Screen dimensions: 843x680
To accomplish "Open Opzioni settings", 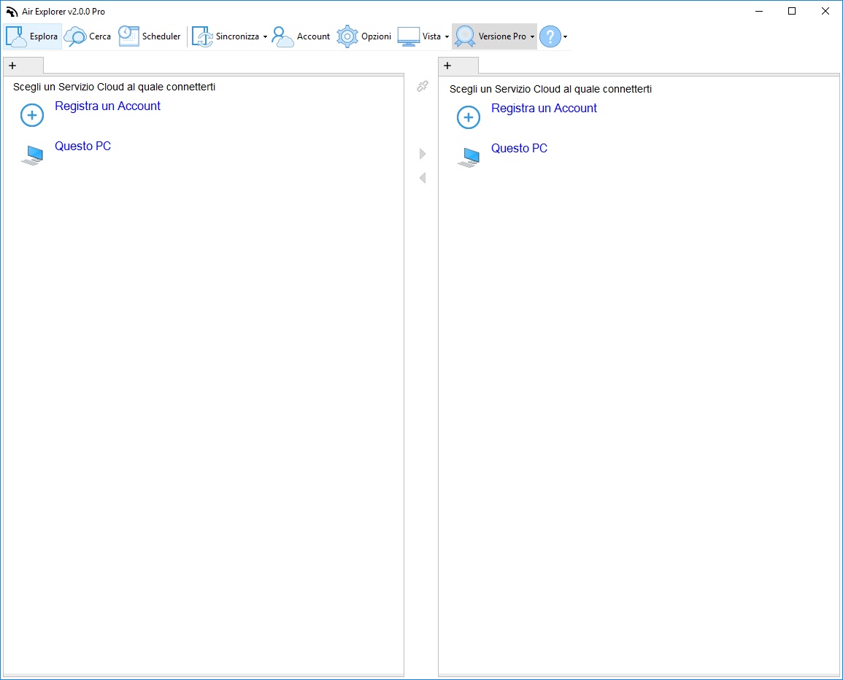I will 364,36.
